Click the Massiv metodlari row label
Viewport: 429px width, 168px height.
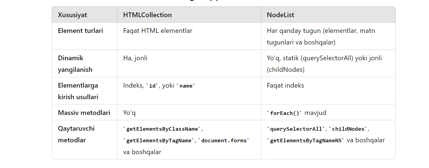[84, 113]
